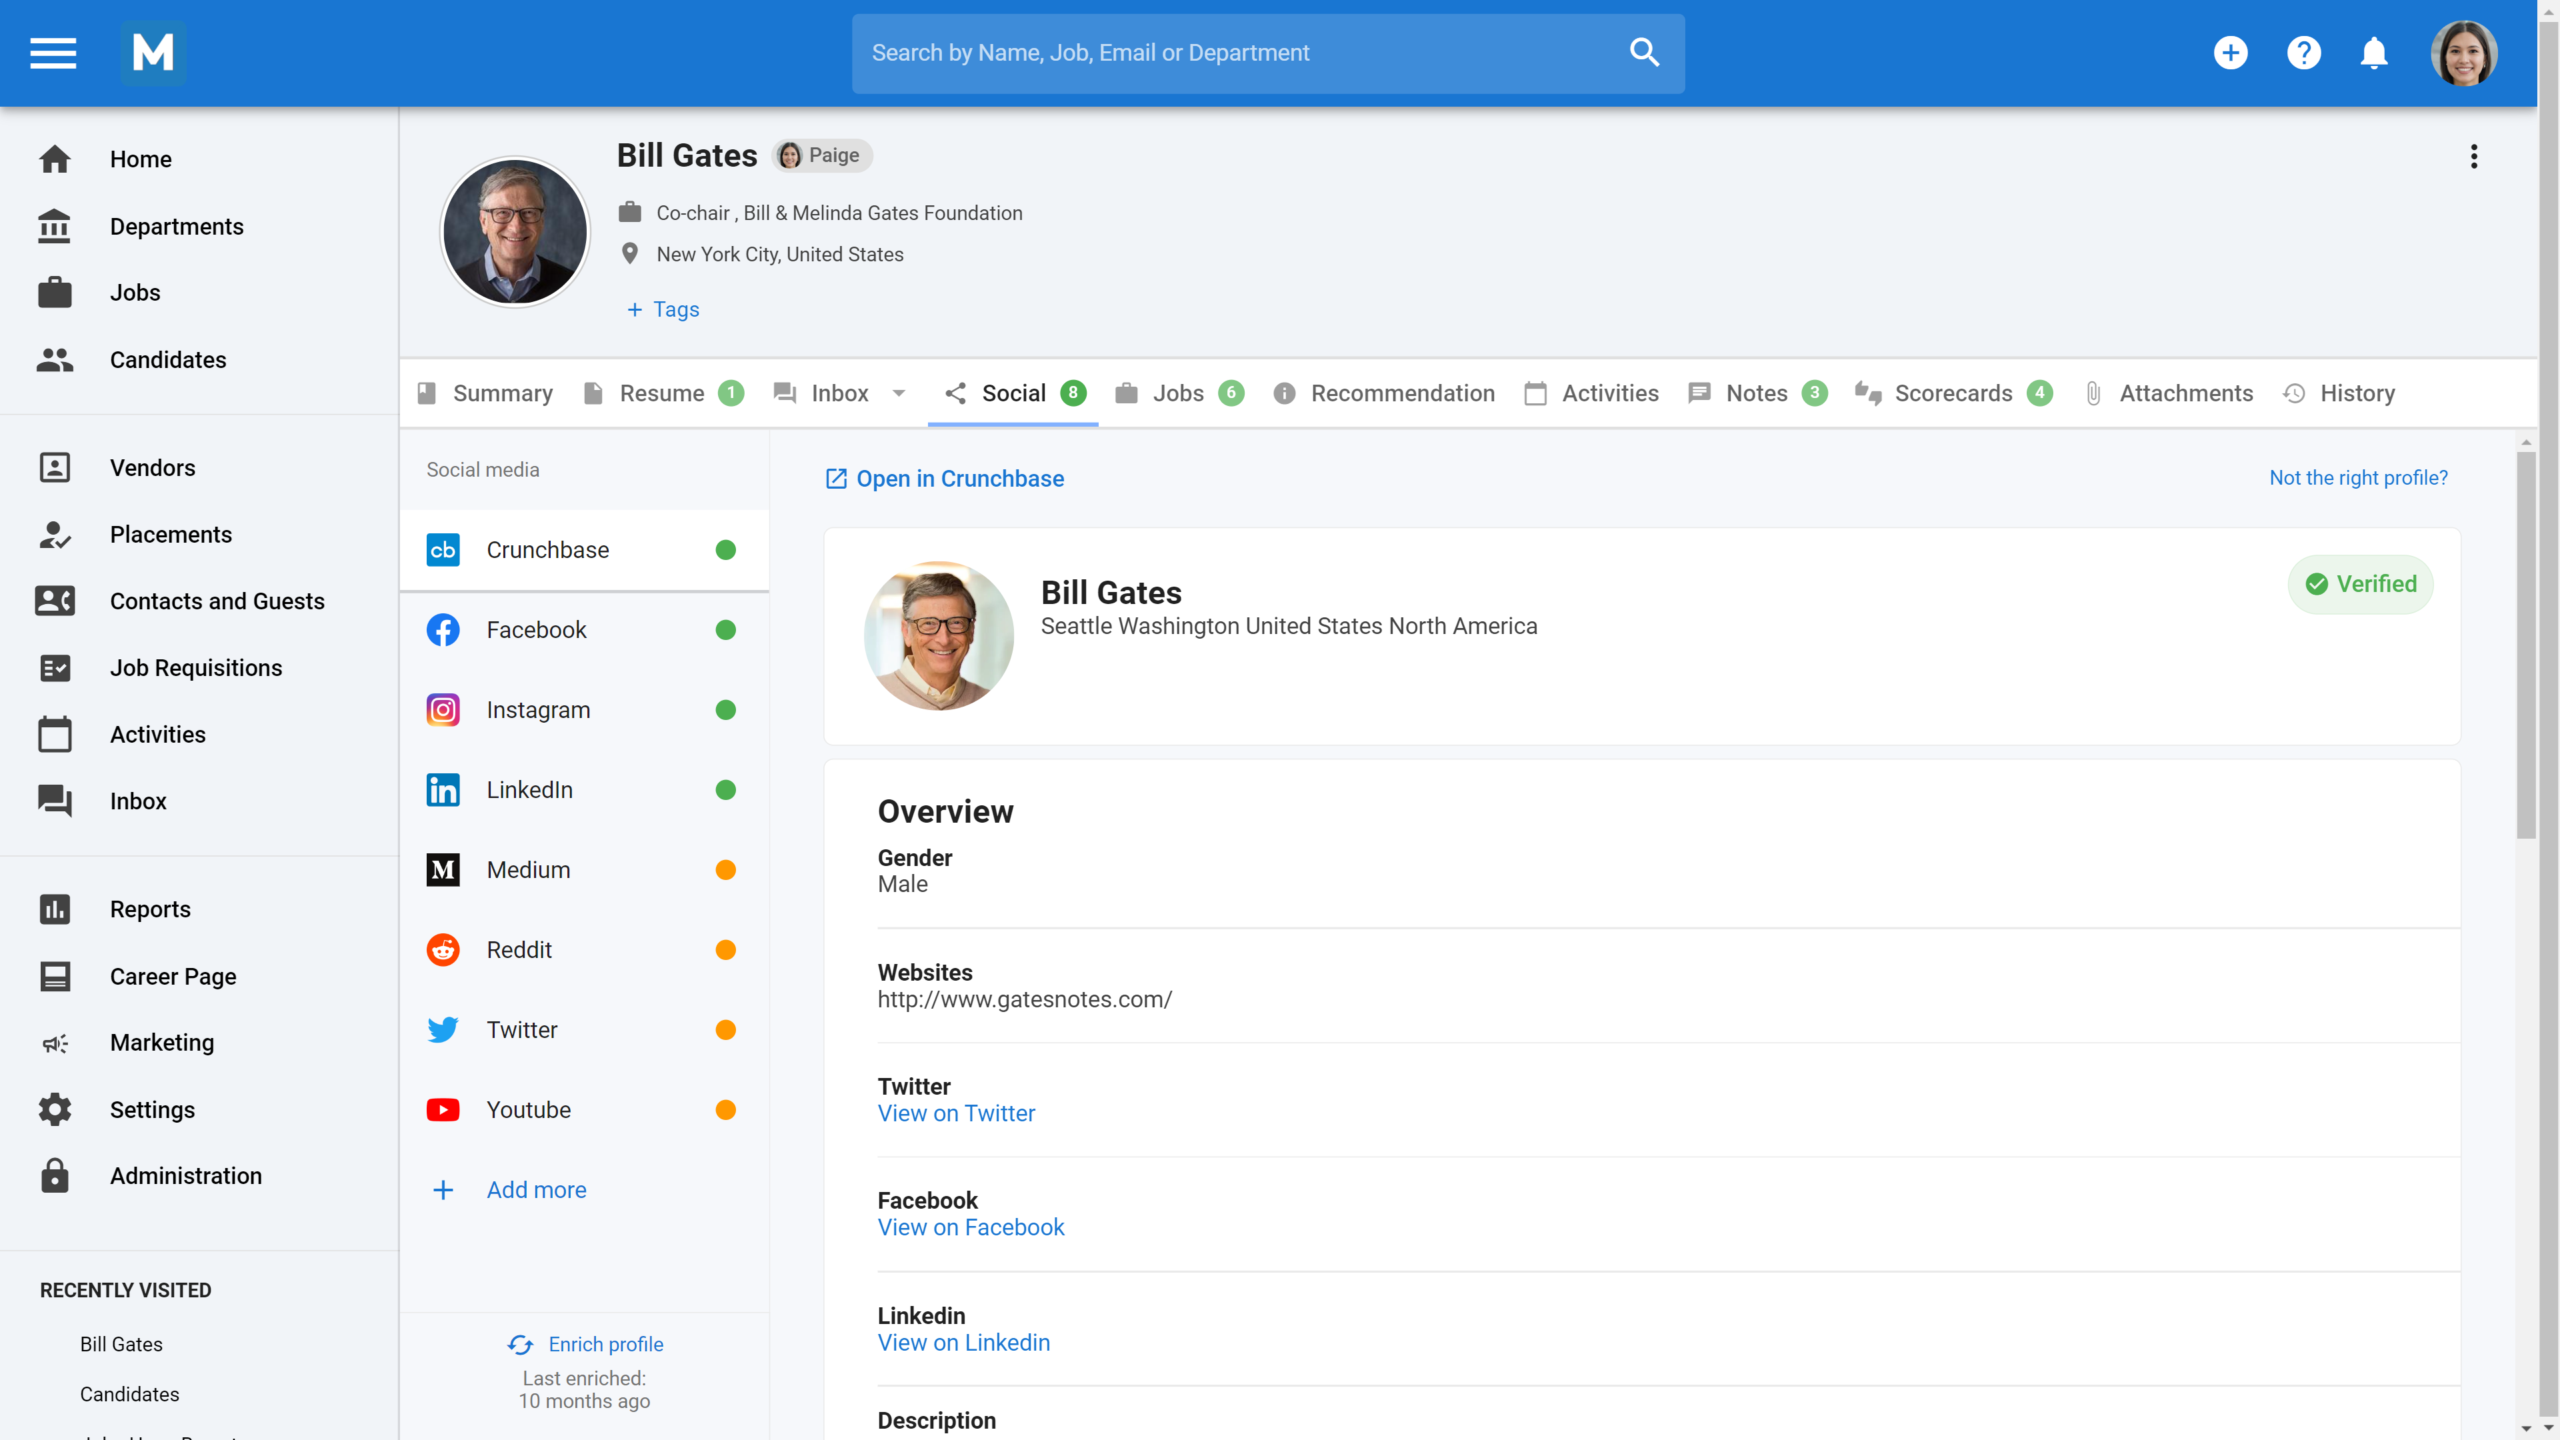Screen dimensions: 2560x1440
Task: Click the social content vertical scrollbar
Action: coord(2525,646)
